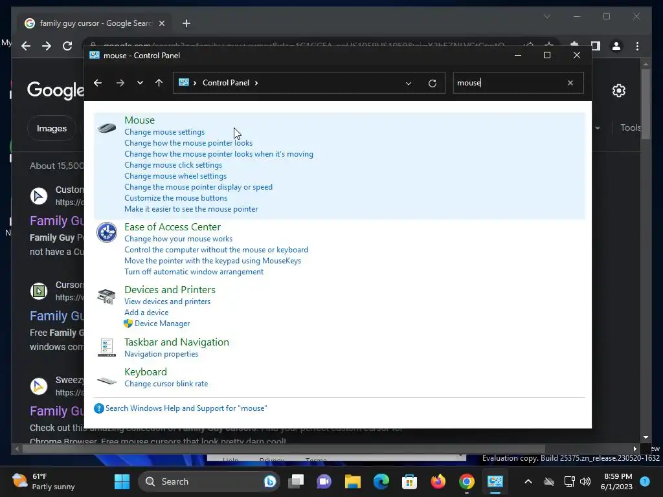The image size is (663, 497).
Task: Open Chrome profile icon
Action: point(616,46)
